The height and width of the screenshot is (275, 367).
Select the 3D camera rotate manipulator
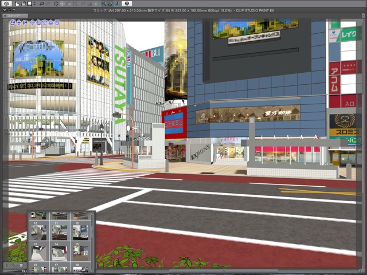13,22
